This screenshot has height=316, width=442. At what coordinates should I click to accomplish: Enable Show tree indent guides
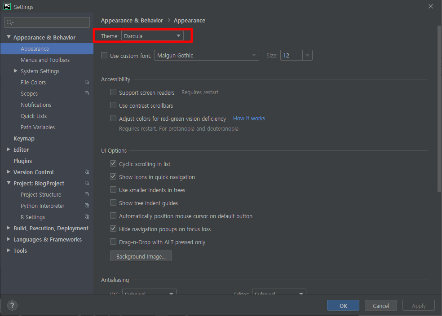pos(113,203)
